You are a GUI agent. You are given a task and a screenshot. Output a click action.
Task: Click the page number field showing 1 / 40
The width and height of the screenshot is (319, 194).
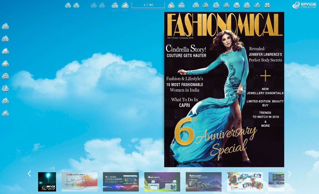tap(148, 5)
